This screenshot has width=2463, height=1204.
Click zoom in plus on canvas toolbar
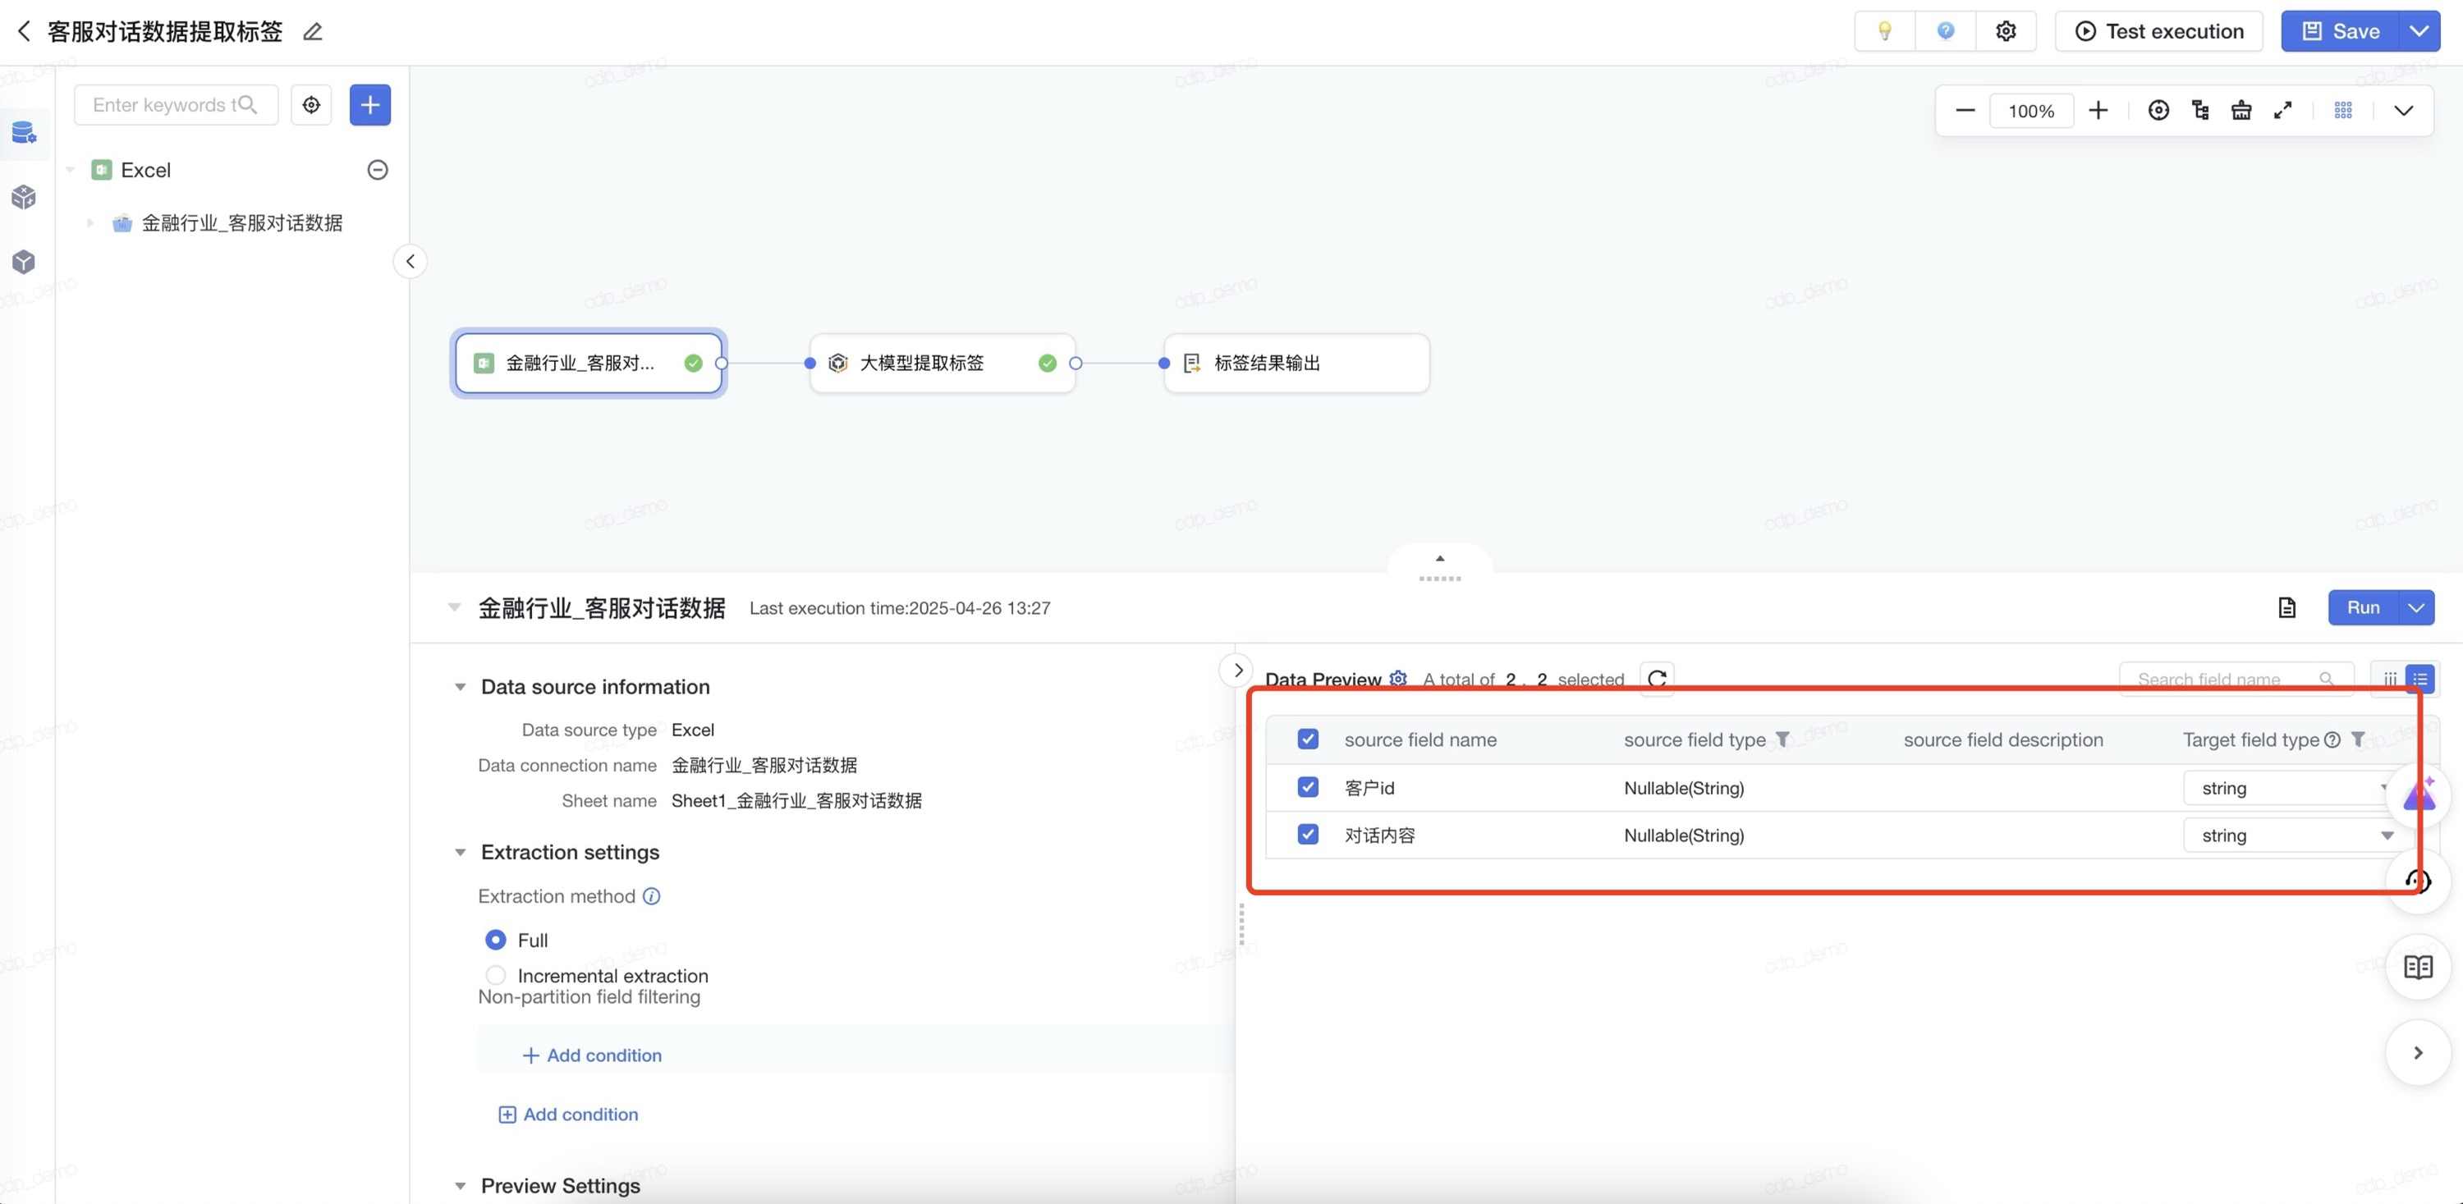point(2098,111)
